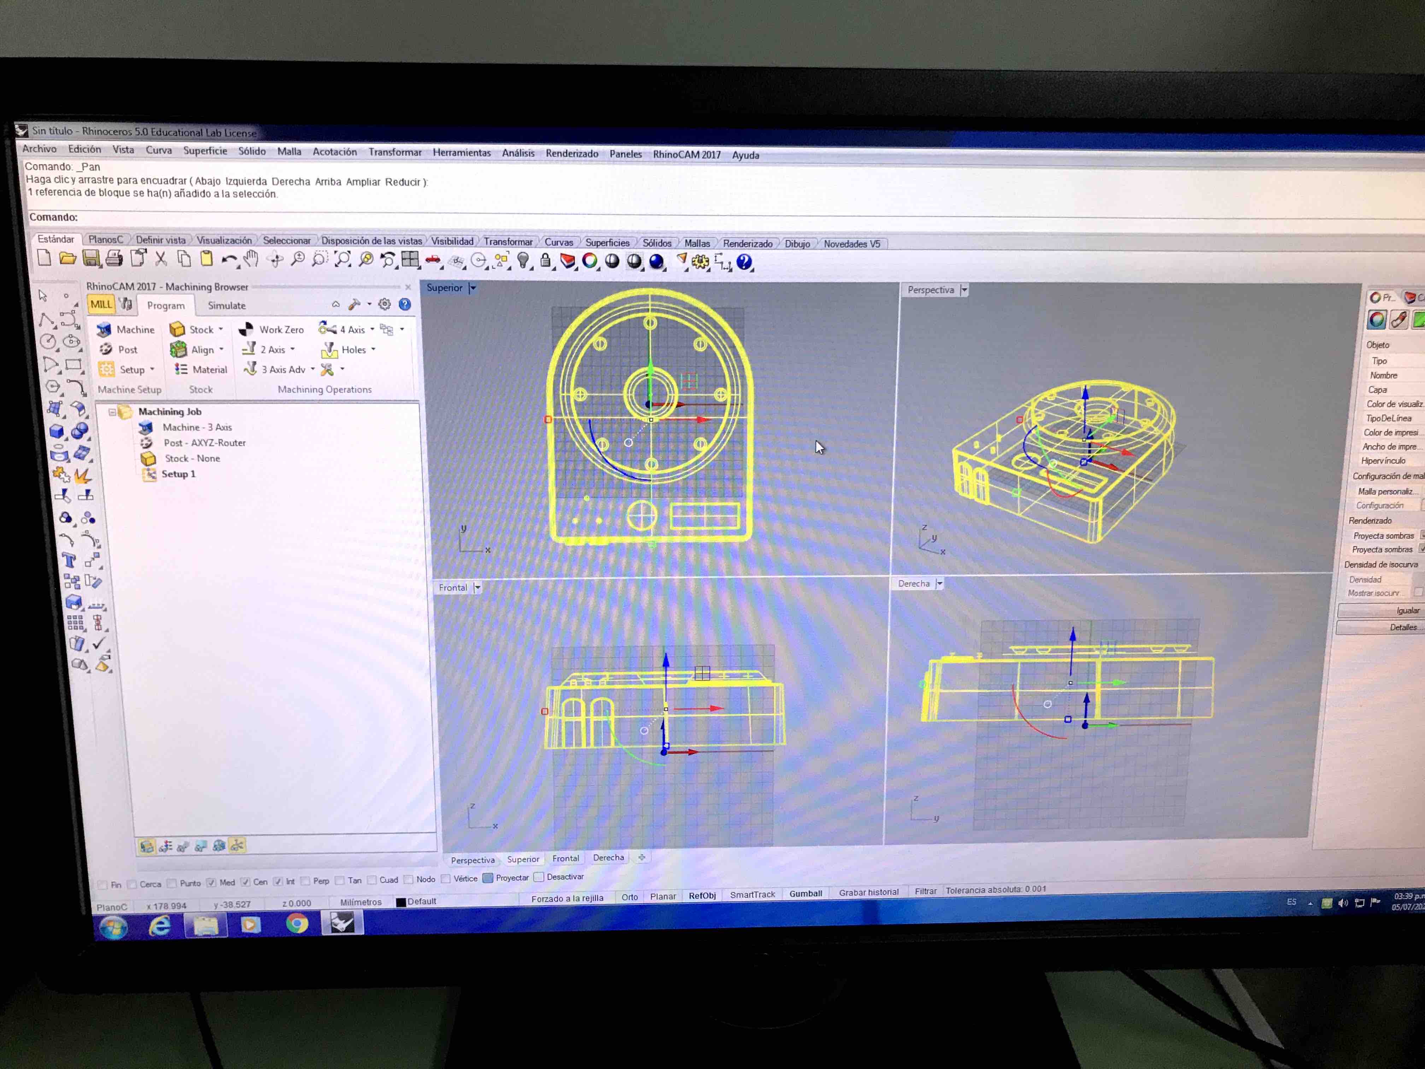Image resolution: width=1425 pixels, height=1069 pixels.
Task: Switch to the Simulate tab
Action: tap(226, 305)
